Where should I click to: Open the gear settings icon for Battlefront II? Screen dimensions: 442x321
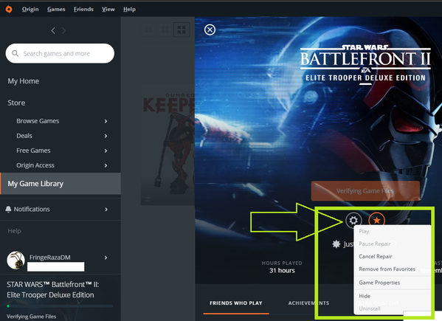(x=353, y=220)
